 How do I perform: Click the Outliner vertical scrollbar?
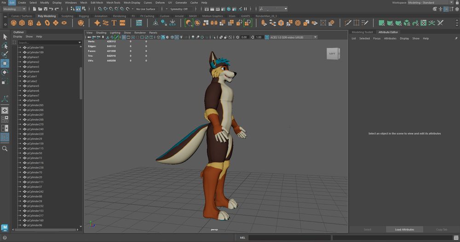click(81, 83)
